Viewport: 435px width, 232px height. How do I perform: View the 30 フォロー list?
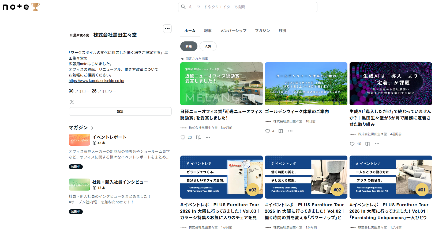point(79,91)
